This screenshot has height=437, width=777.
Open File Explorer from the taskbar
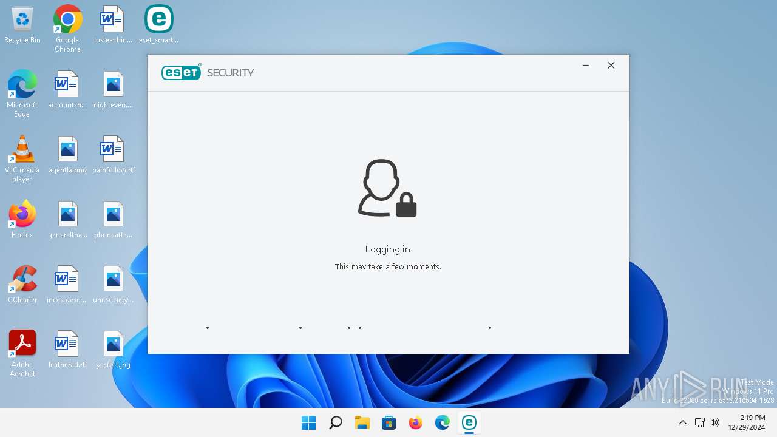click(362, 422)
